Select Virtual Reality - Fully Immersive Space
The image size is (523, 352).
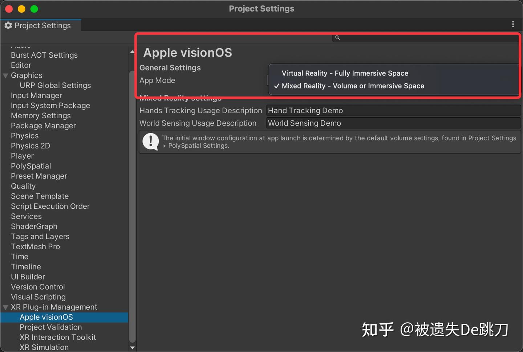tap(345, 73)
